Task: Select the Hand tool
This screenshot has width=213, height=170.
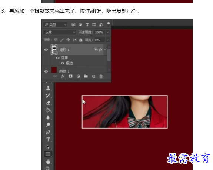Action: [48, 161]
